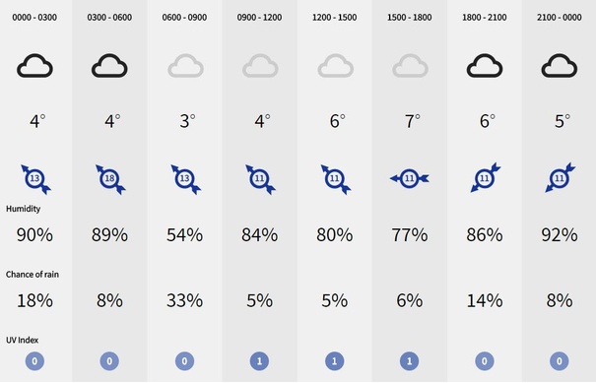Select the UV index badge for 2100 - 0000
The width and height of the screenshot is (596, 383).
coord(560,361)
